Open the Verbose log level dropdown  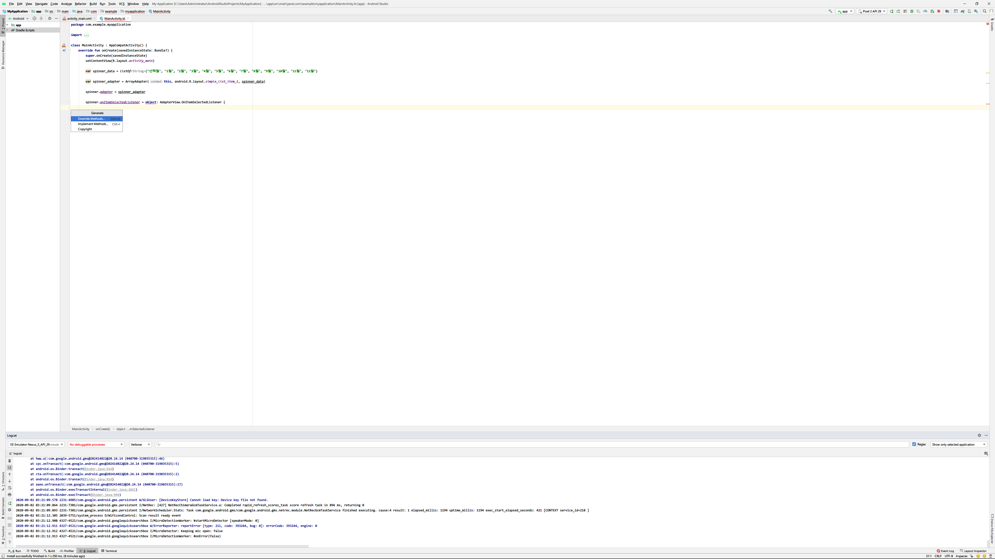[140, 444]
